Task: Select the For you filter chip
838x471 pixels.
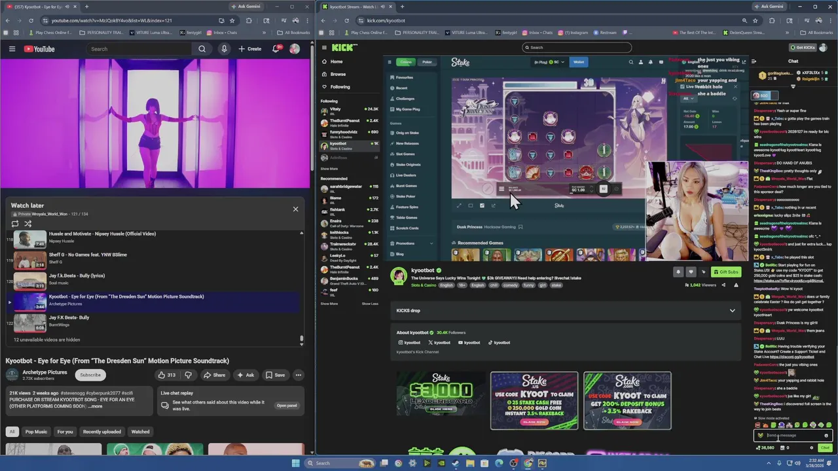Action: 65,432
